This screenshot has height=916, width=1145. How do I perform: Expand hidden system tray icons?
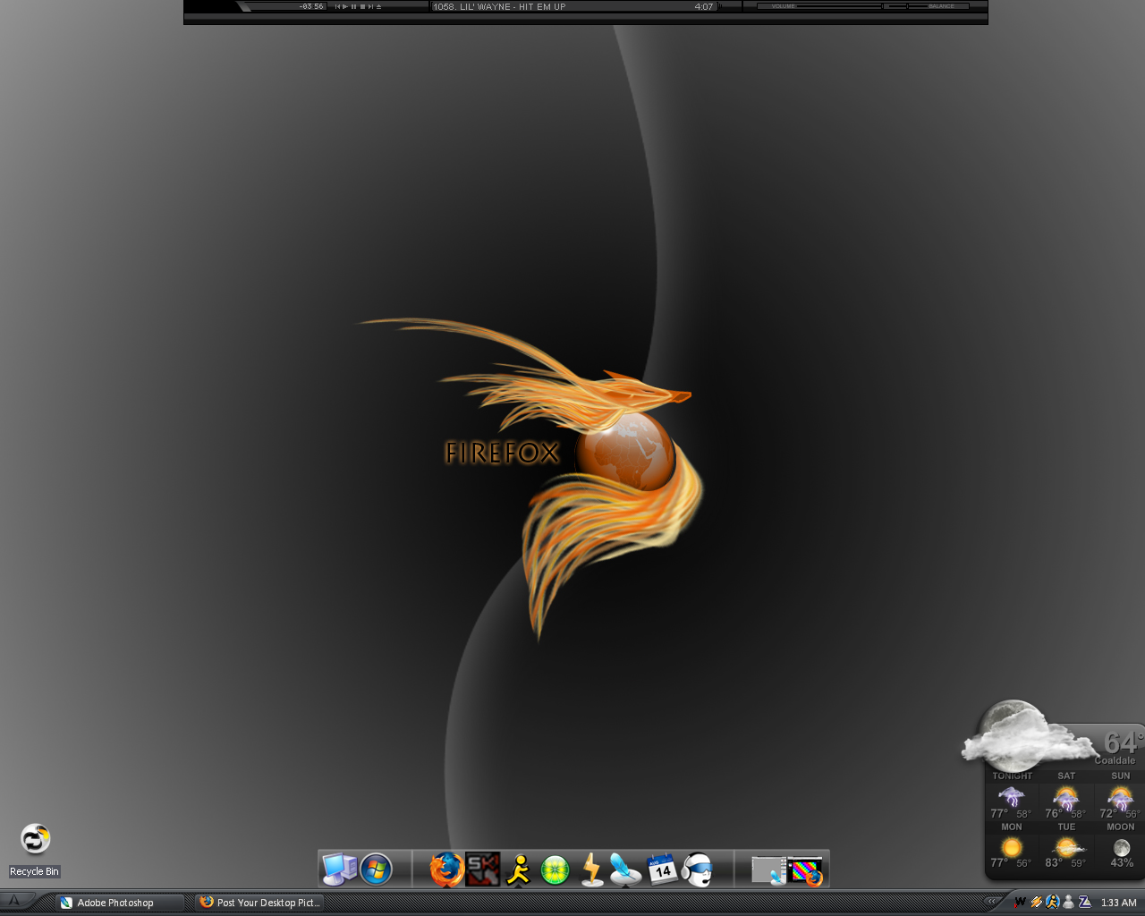coord(991,902)
